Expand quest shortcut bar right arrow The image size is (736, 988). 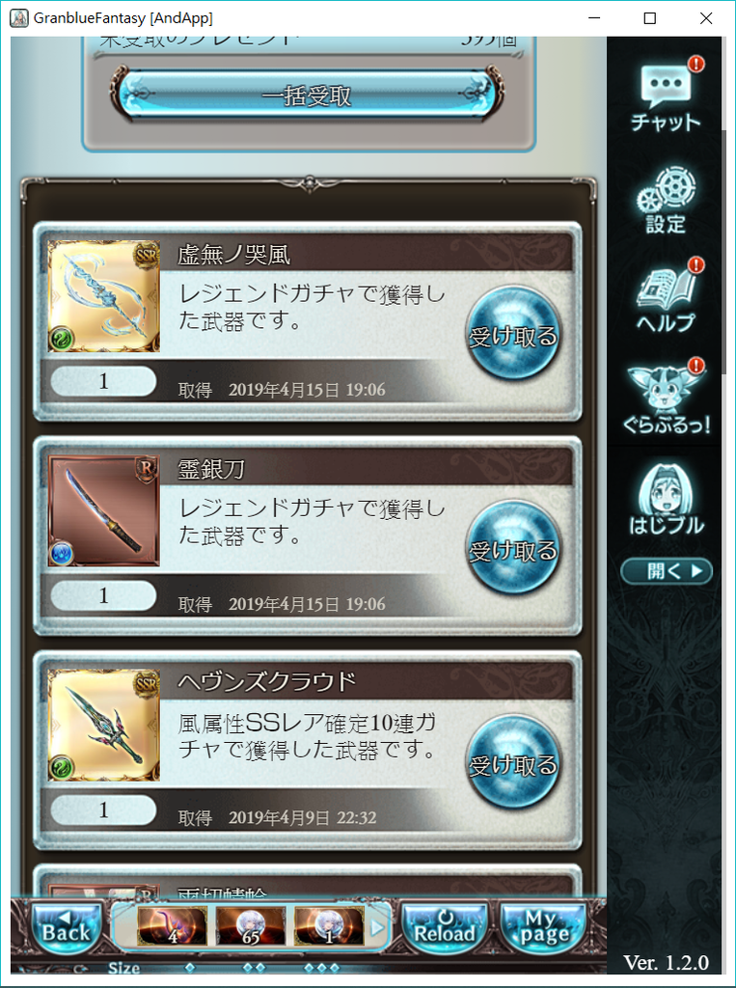pyautogui.click(x=377, y=927)
